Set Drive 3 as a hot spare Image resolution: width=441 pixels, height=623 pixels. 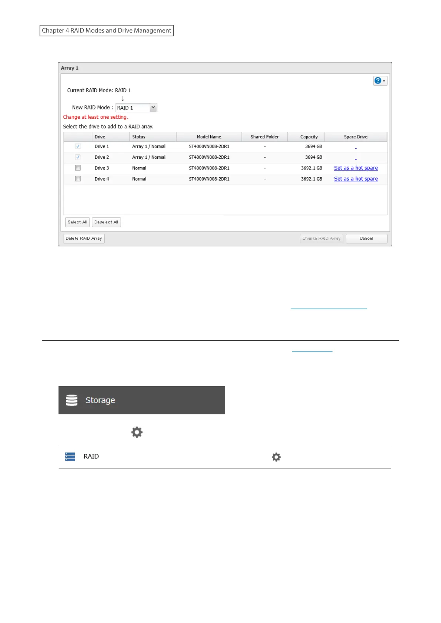pos(356,168)
